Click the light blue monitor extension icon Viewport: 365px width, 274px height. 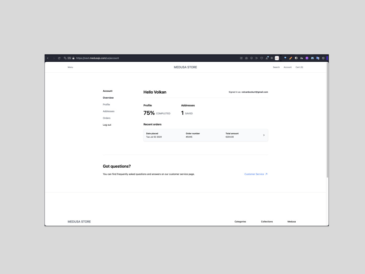click(x=312, y=58)
